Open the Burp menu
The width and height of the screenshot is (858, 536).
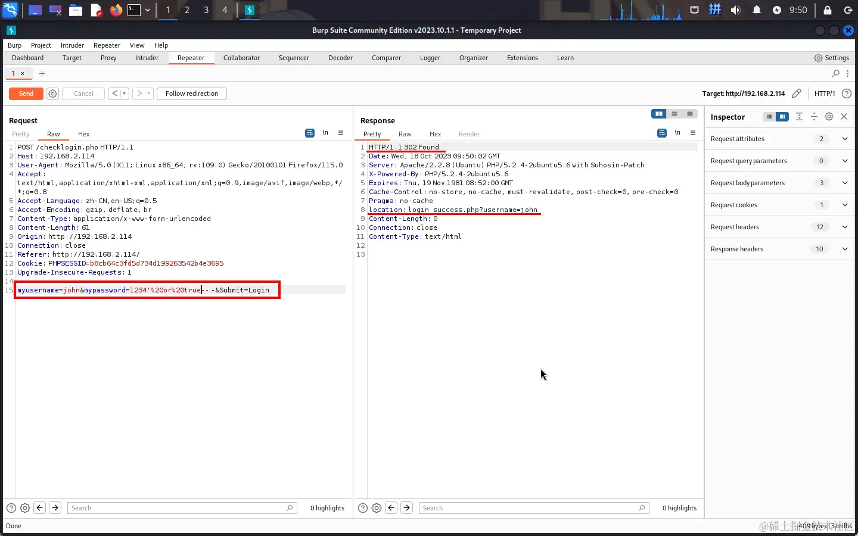pyautogui.click(x=14, y=45)
